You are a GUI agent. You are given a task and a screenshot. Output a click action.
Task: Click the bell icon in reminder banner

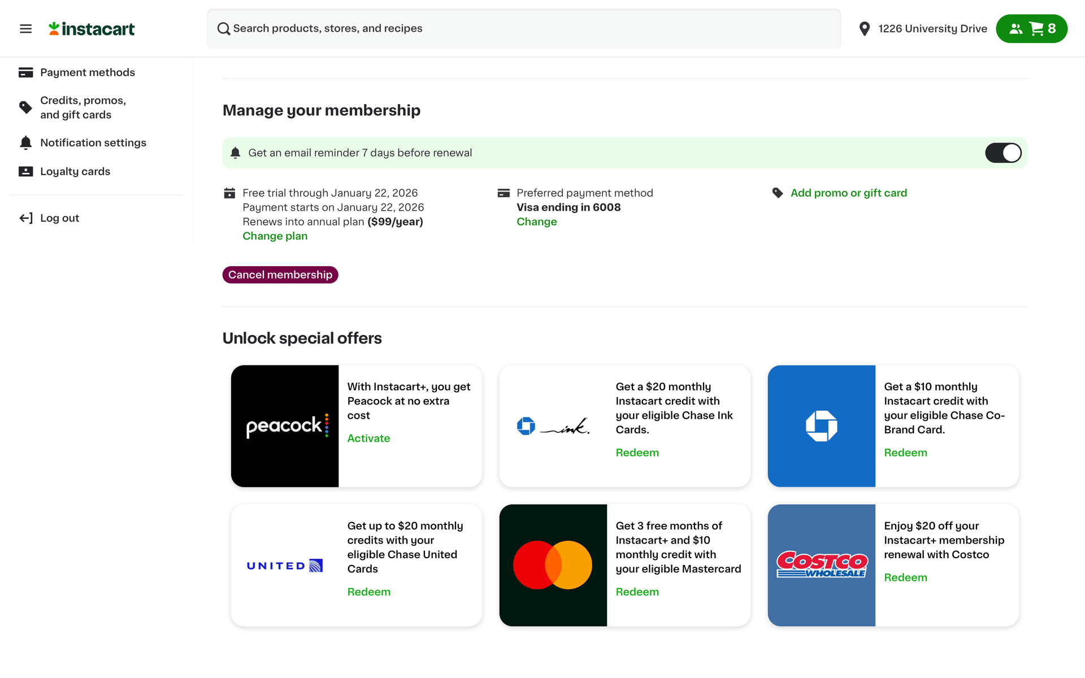click(x=236, y=153)
